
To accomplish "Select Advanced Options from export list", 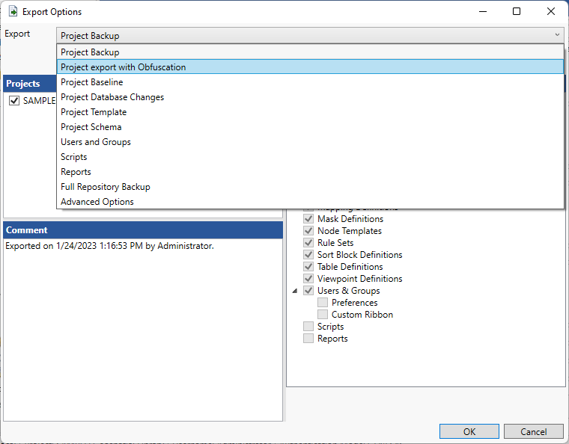I will click(x=97, y=202).
